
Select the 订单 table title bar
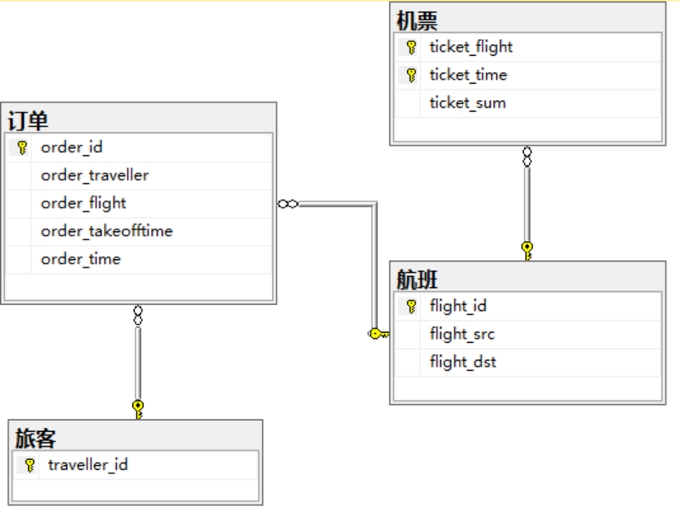point(139,119)
